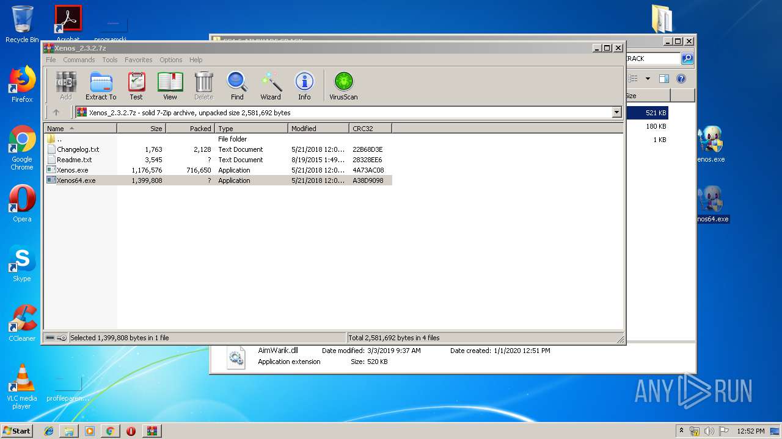
Task: Sort files by Size column
Action: click(x=141, y=128)
